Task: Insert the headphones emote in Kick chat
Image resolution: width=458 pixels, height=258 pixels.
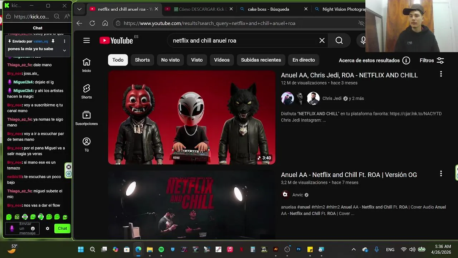Action: pos(41,217)
